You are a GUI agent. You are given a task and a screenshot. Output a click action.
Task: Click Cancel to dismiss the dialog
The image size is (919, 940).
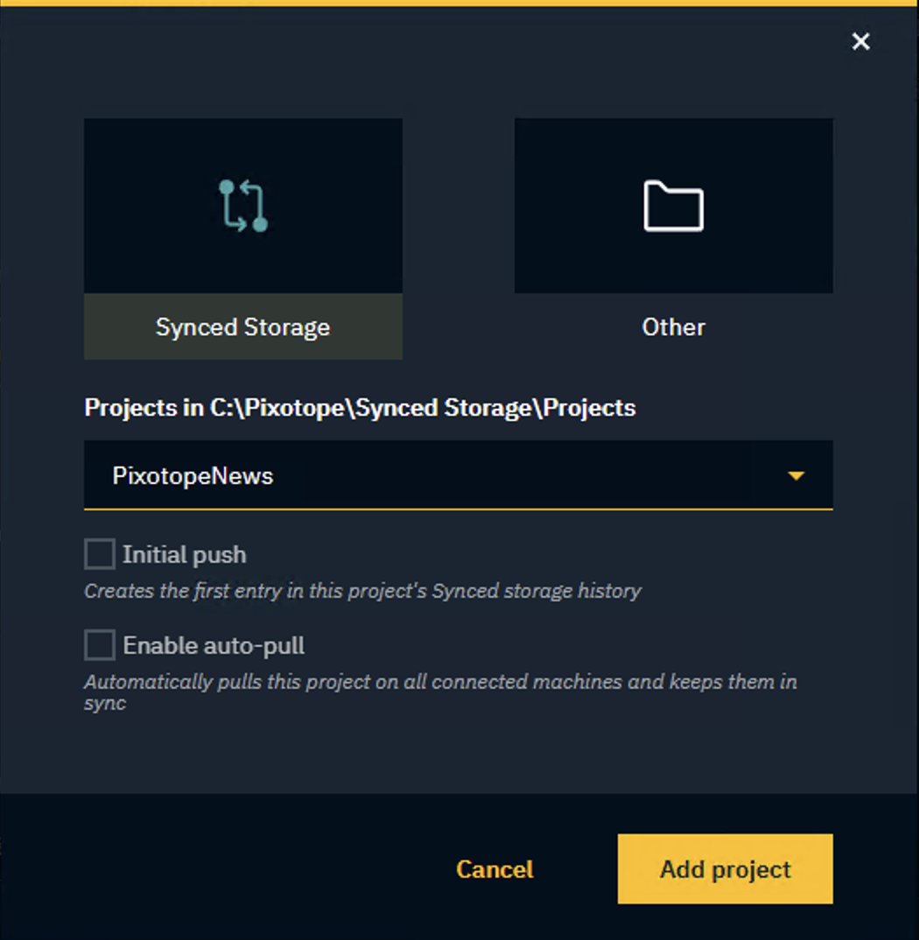495,869
